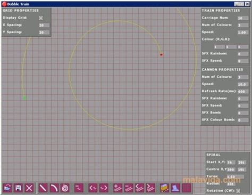This screenshot has height=195, width=252.
Task: Click the right arrow navigation icon
Action: (104, 188)
